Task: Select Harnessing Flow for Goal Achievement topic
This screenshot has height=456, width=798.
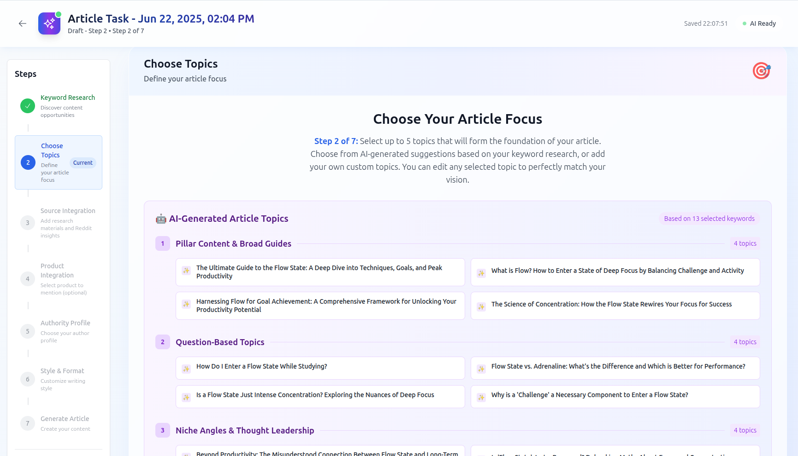Action: coord(320,306)
